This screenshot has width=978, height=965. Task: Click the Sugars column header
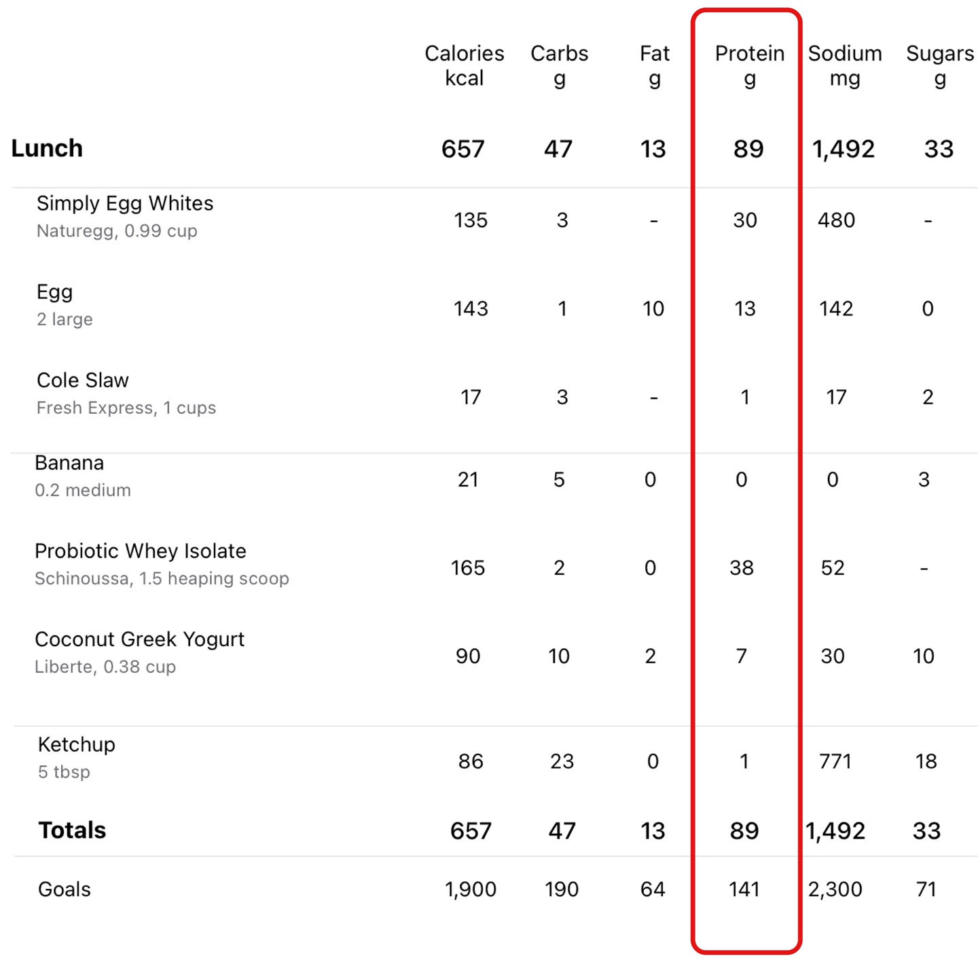point(940,66)
